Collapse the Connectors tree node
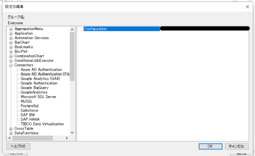Screen dimensions: 255x156 click(11, 65)
